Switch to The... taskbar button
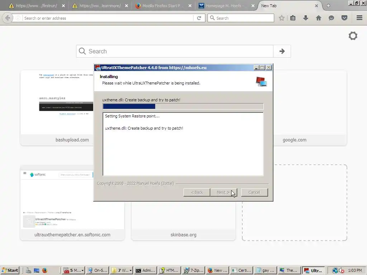This screenshot has width=367, height=275. coord(290,270)
